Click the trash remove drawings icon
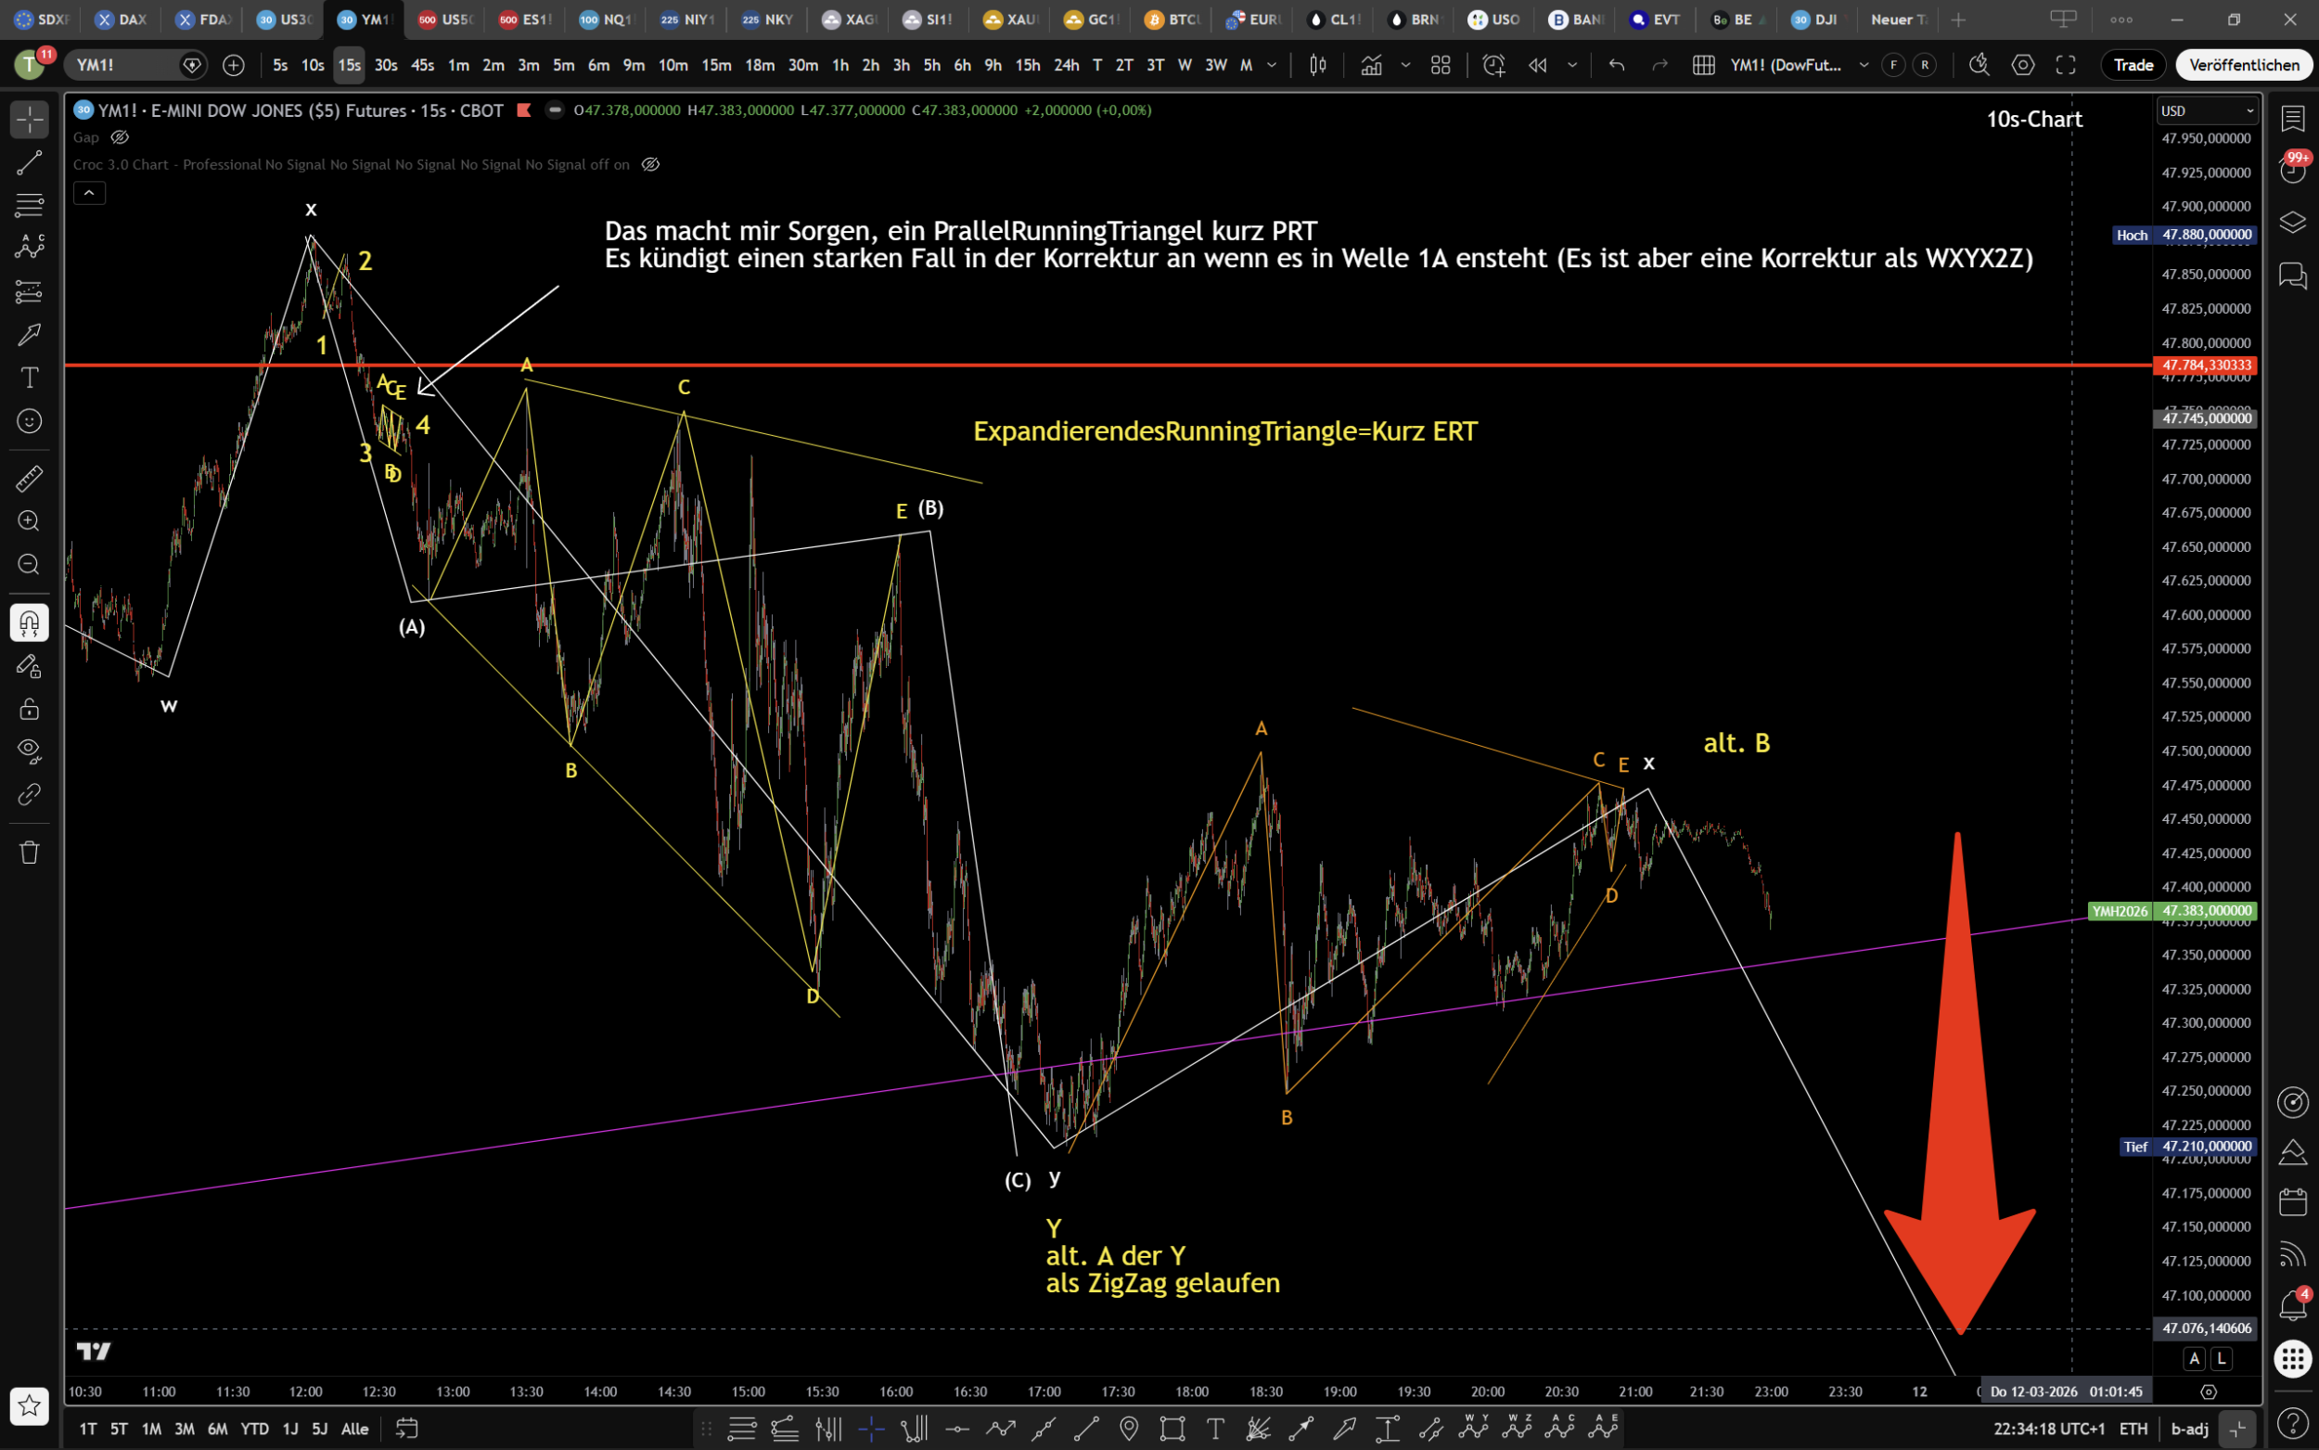 click(29, 852)
